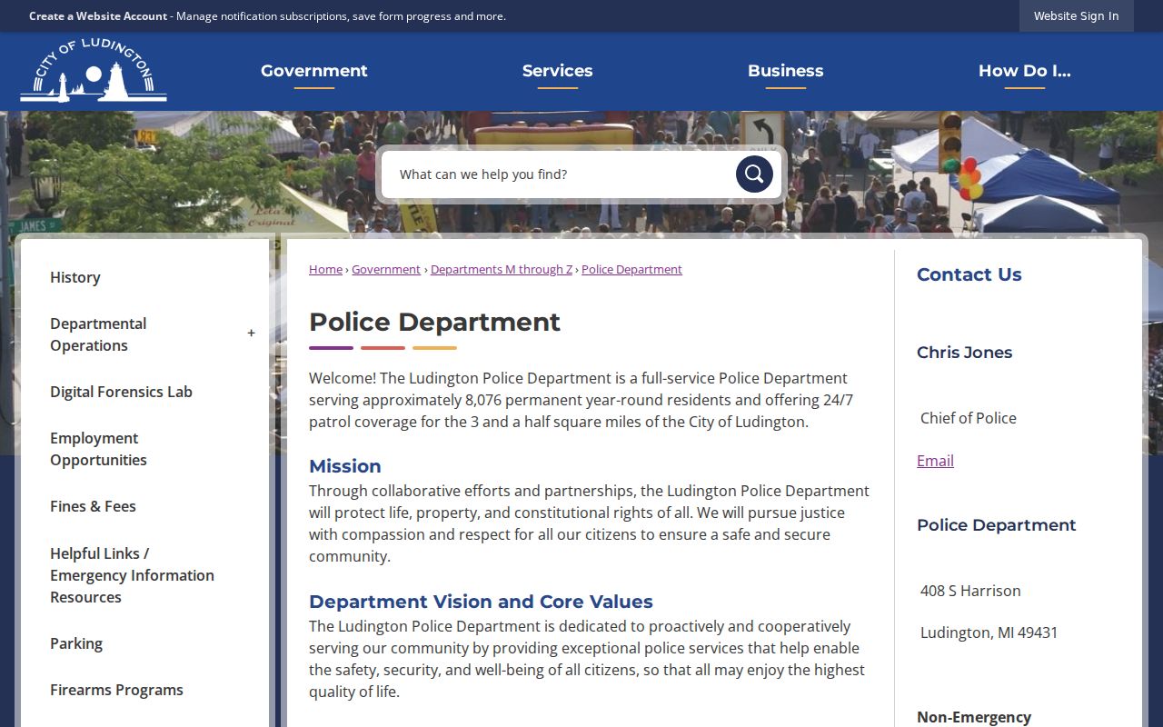Open the History sidebar page
Image resolution: width=1163 pixels, height=727 pixels.
tap(75, 277)
